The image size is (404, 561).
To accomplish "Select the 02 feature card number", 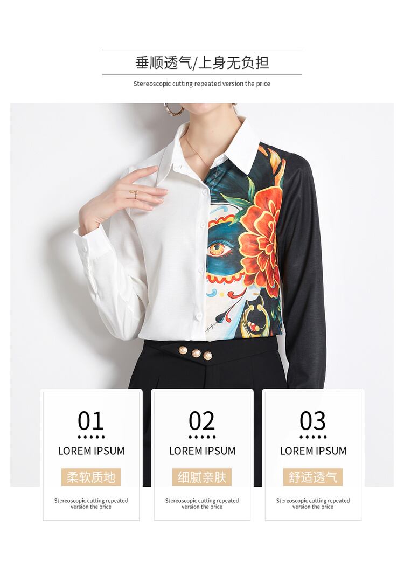I will (x=202, y=420).
